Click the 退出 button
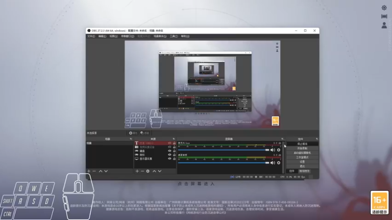The height and width of the screenshot is (220, 392). (x=302, y=166)
